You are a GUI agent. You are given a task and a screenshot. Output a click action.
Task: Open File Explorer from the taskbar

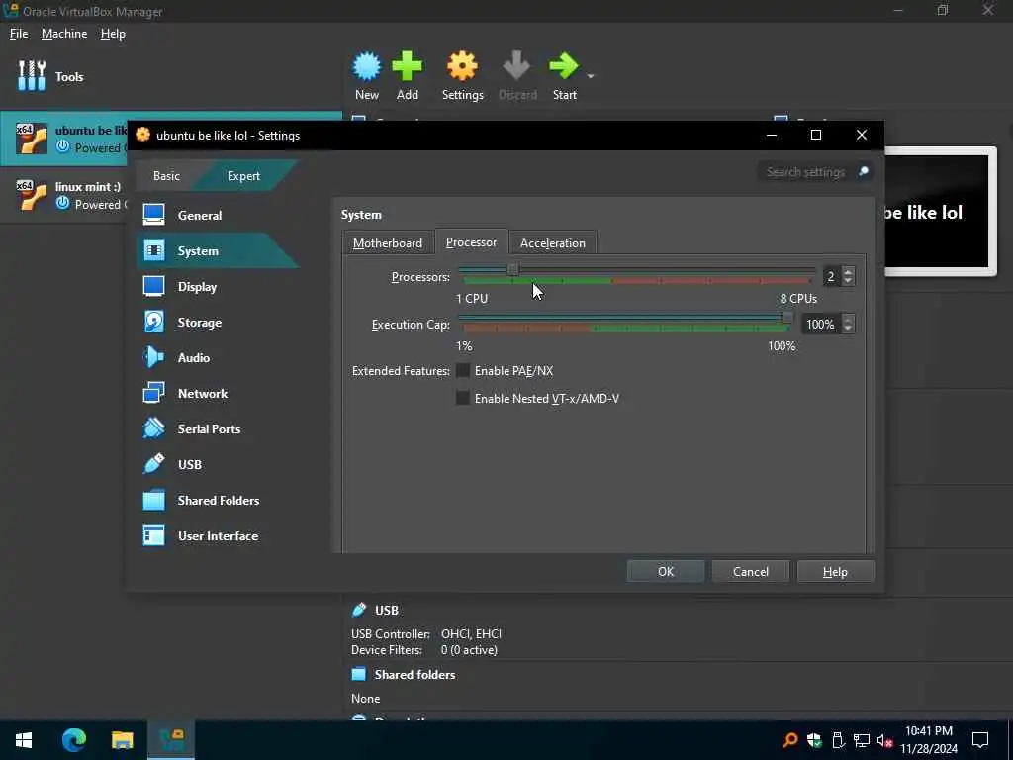point(122,740)
